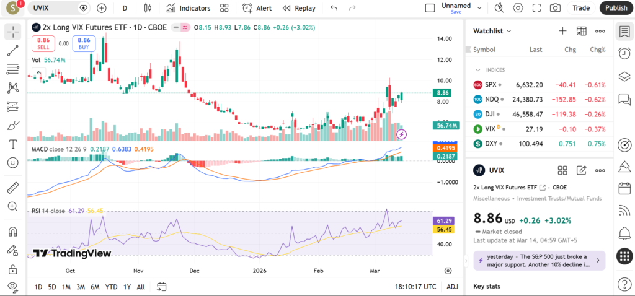Toggle hide all drawings eye icon
The width and height of the screenshot is (635, 296).
click(13, 287)
